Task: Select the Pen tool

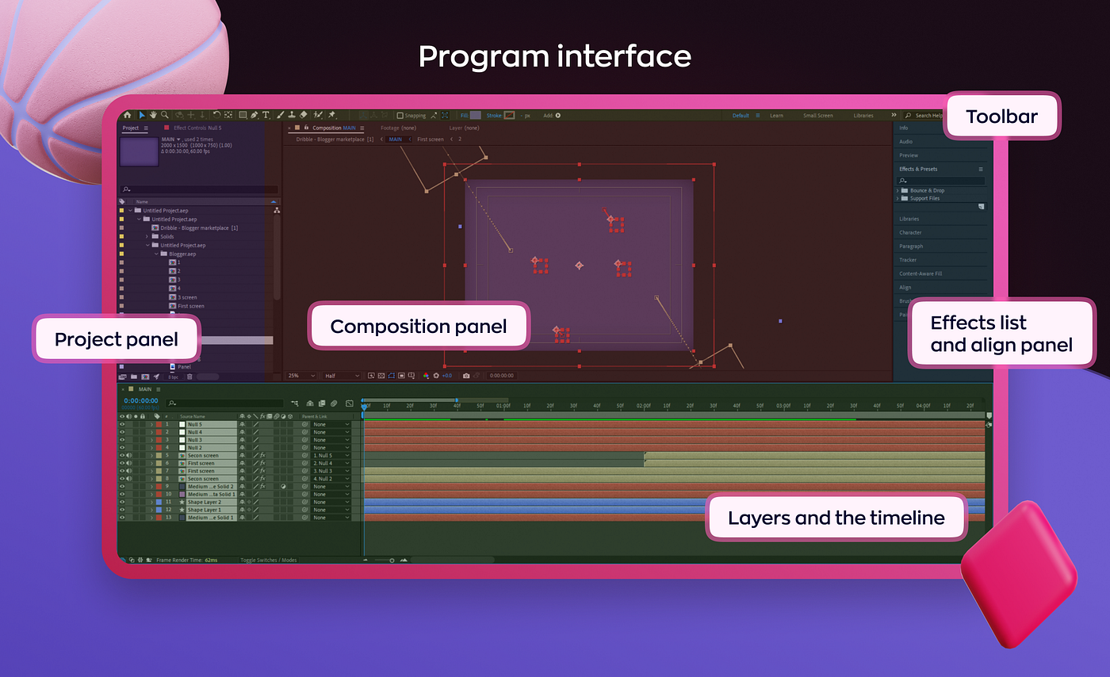Action: [255, 115]
